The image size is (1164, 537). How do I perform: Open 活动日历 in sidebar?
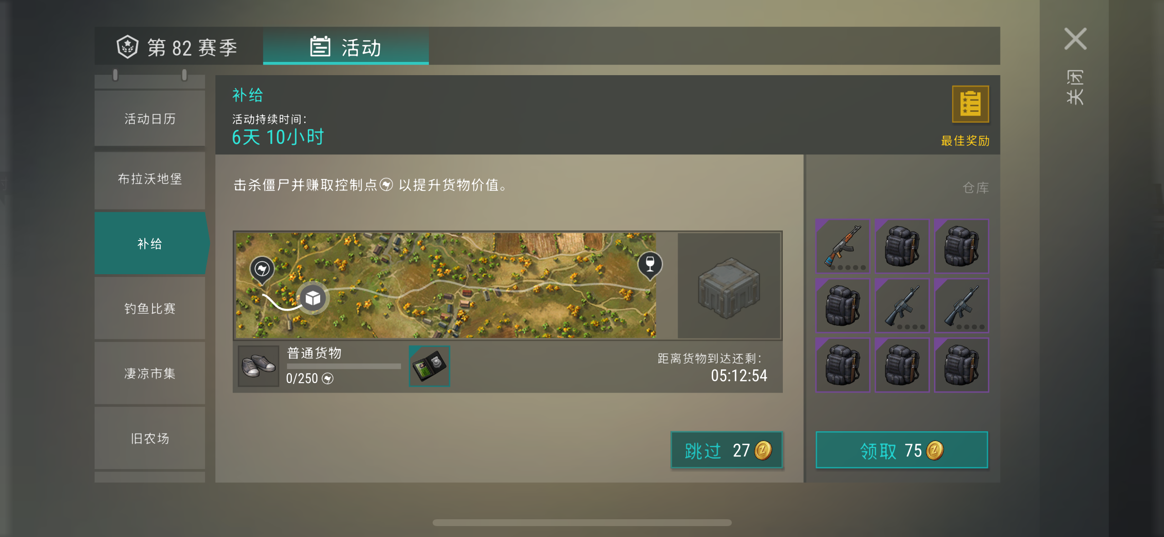pos(150,118)
